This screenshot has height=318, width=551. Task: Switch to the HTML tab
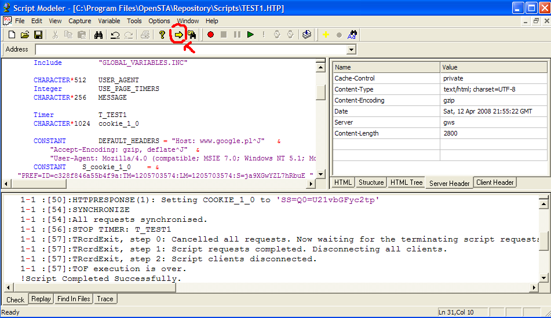coord(342,182)
